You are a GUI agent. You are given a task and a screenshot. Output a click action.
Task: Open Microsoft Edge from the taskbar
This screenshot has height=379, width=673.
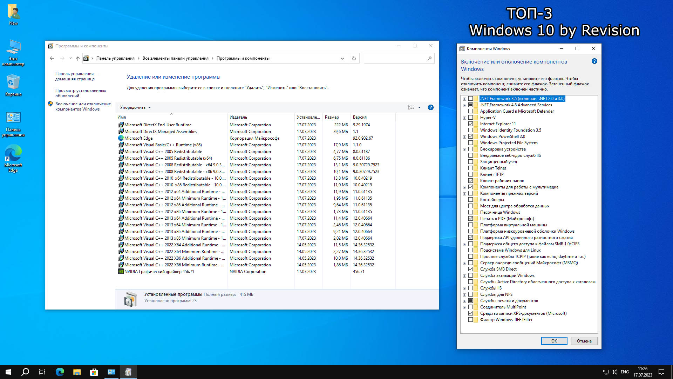pos(60,372)
